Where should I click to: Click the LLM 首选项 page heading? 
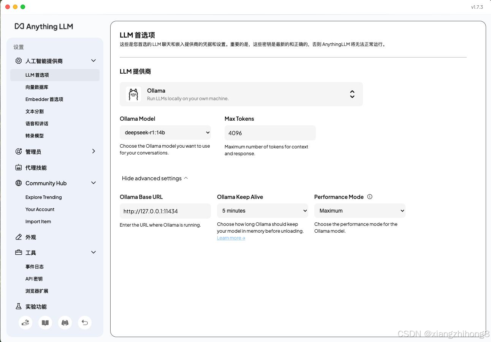point(137,35)
